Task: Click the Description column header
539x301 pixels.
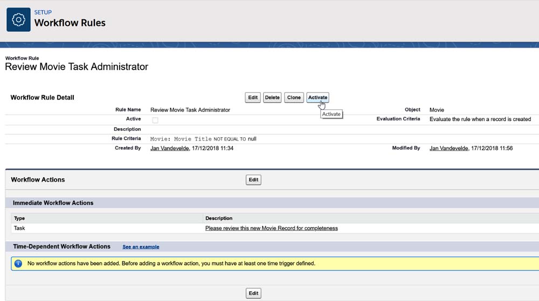Action: (219, 218)
